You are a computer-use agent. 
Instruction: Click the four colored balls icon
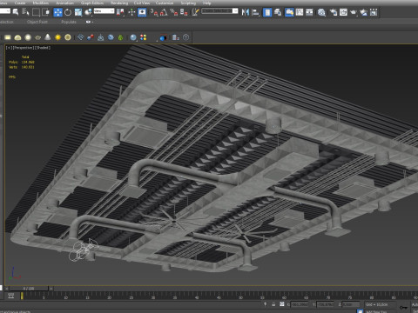pyautogui.click(x=144, y=37)
